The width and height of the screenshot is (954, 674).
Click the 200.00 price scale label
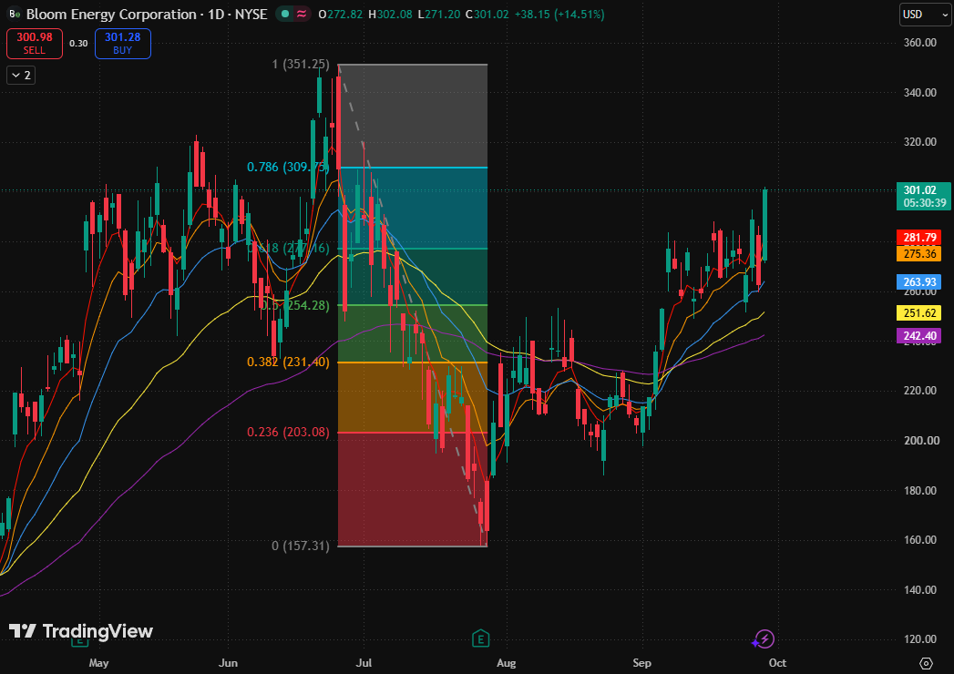920,441
